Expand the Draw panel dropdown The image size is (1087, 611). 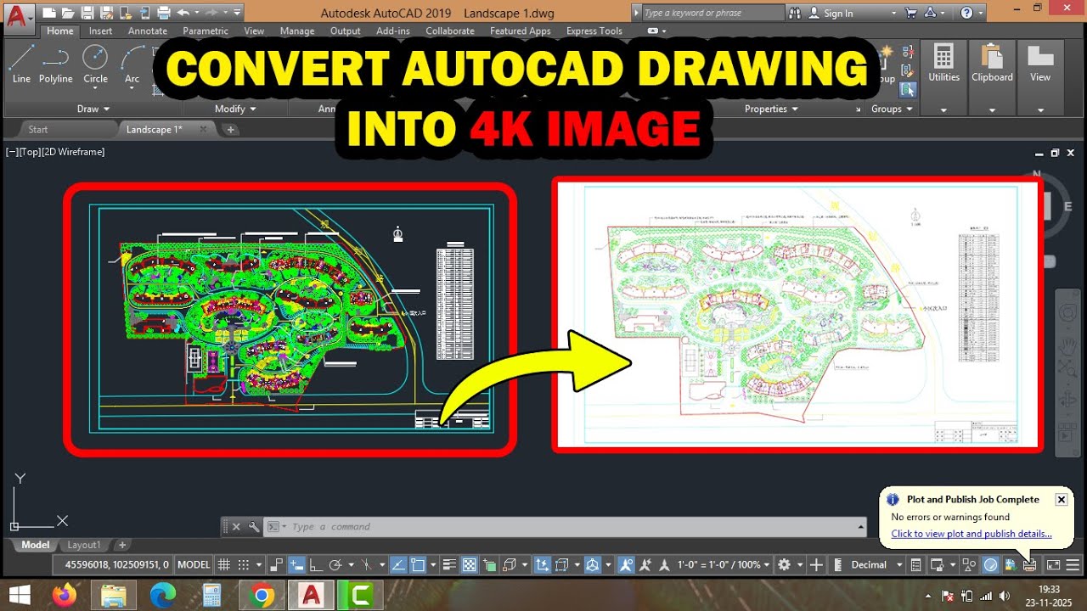[93, 109]
